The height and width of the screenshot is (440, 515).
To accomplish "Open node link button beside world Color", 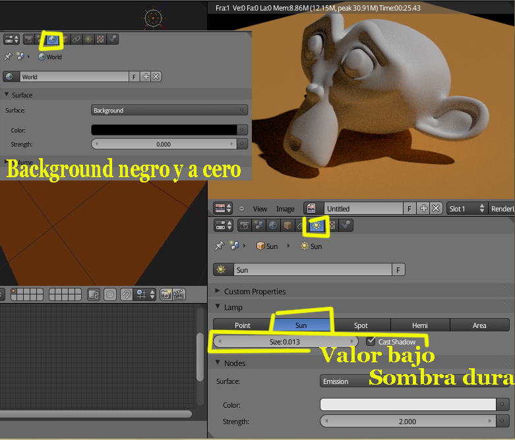I will (242, 130).
